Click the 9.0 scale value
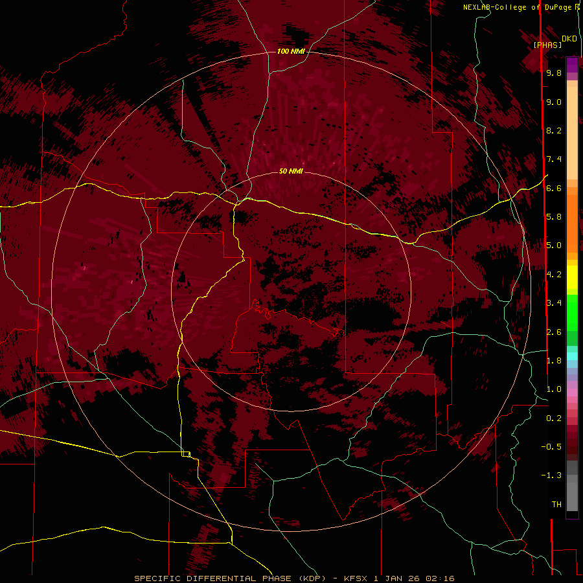The image size is (583, 583). [x=554, y=102]
